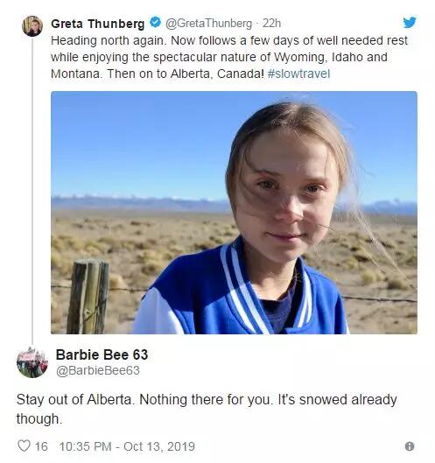Click the Twitter bird logo icon
Image resolution: width=435 pixels, height=463 pixels.
coord(410,23)
